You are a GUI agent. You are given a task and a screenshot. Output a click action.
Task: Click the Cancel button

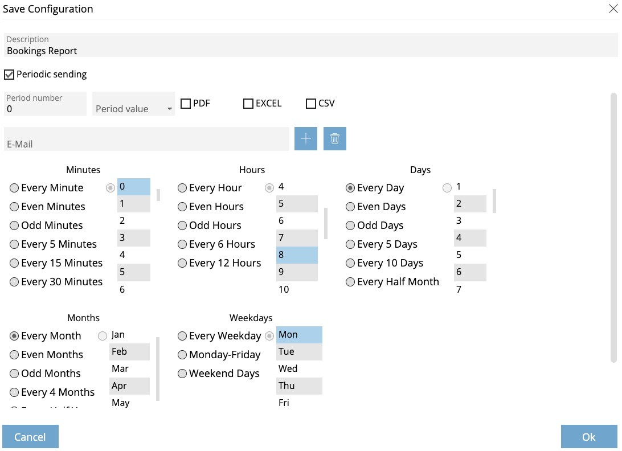30,437
